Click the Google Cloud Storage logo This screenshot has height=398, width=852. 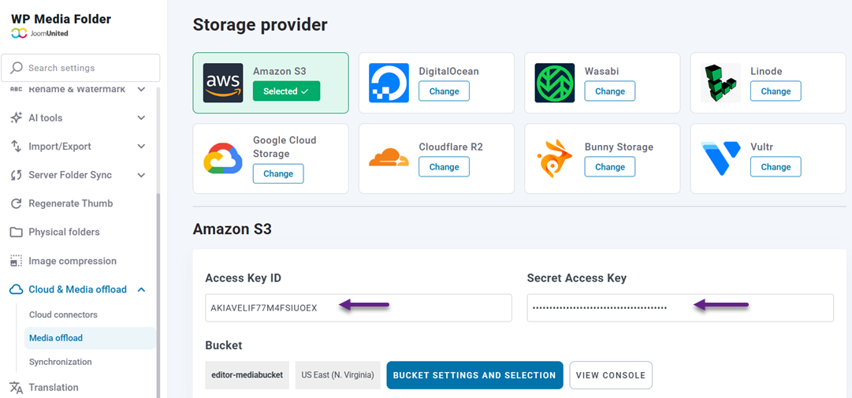pyautogui.click(x=223, y=158)
